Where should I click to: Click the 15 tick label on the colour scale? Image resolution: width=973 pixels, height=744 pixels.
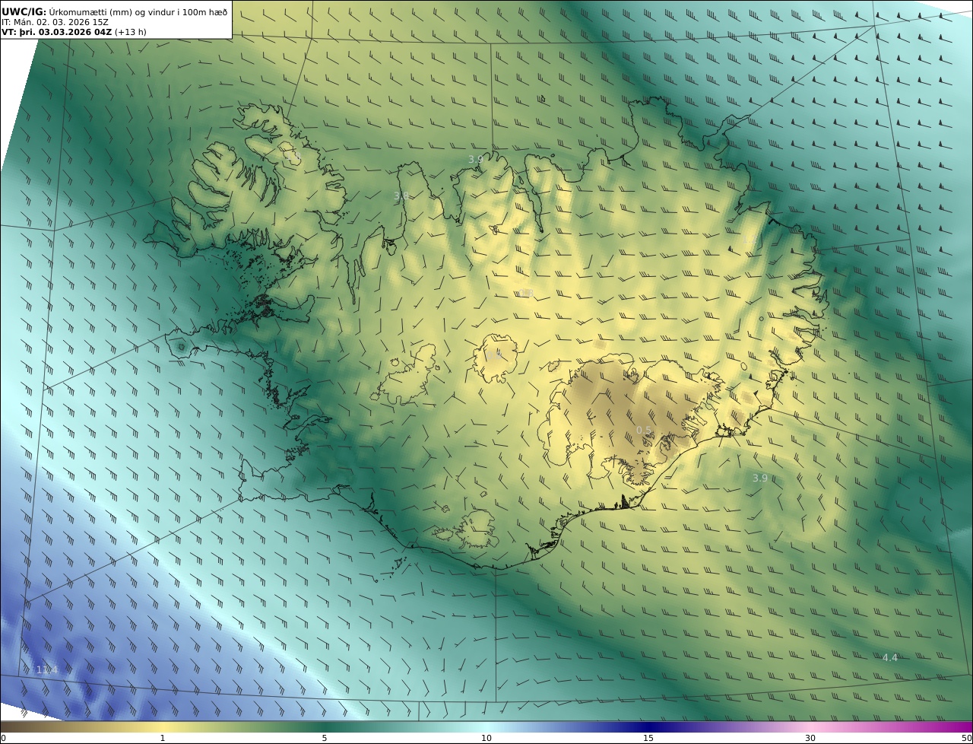(x=648, y=738)
